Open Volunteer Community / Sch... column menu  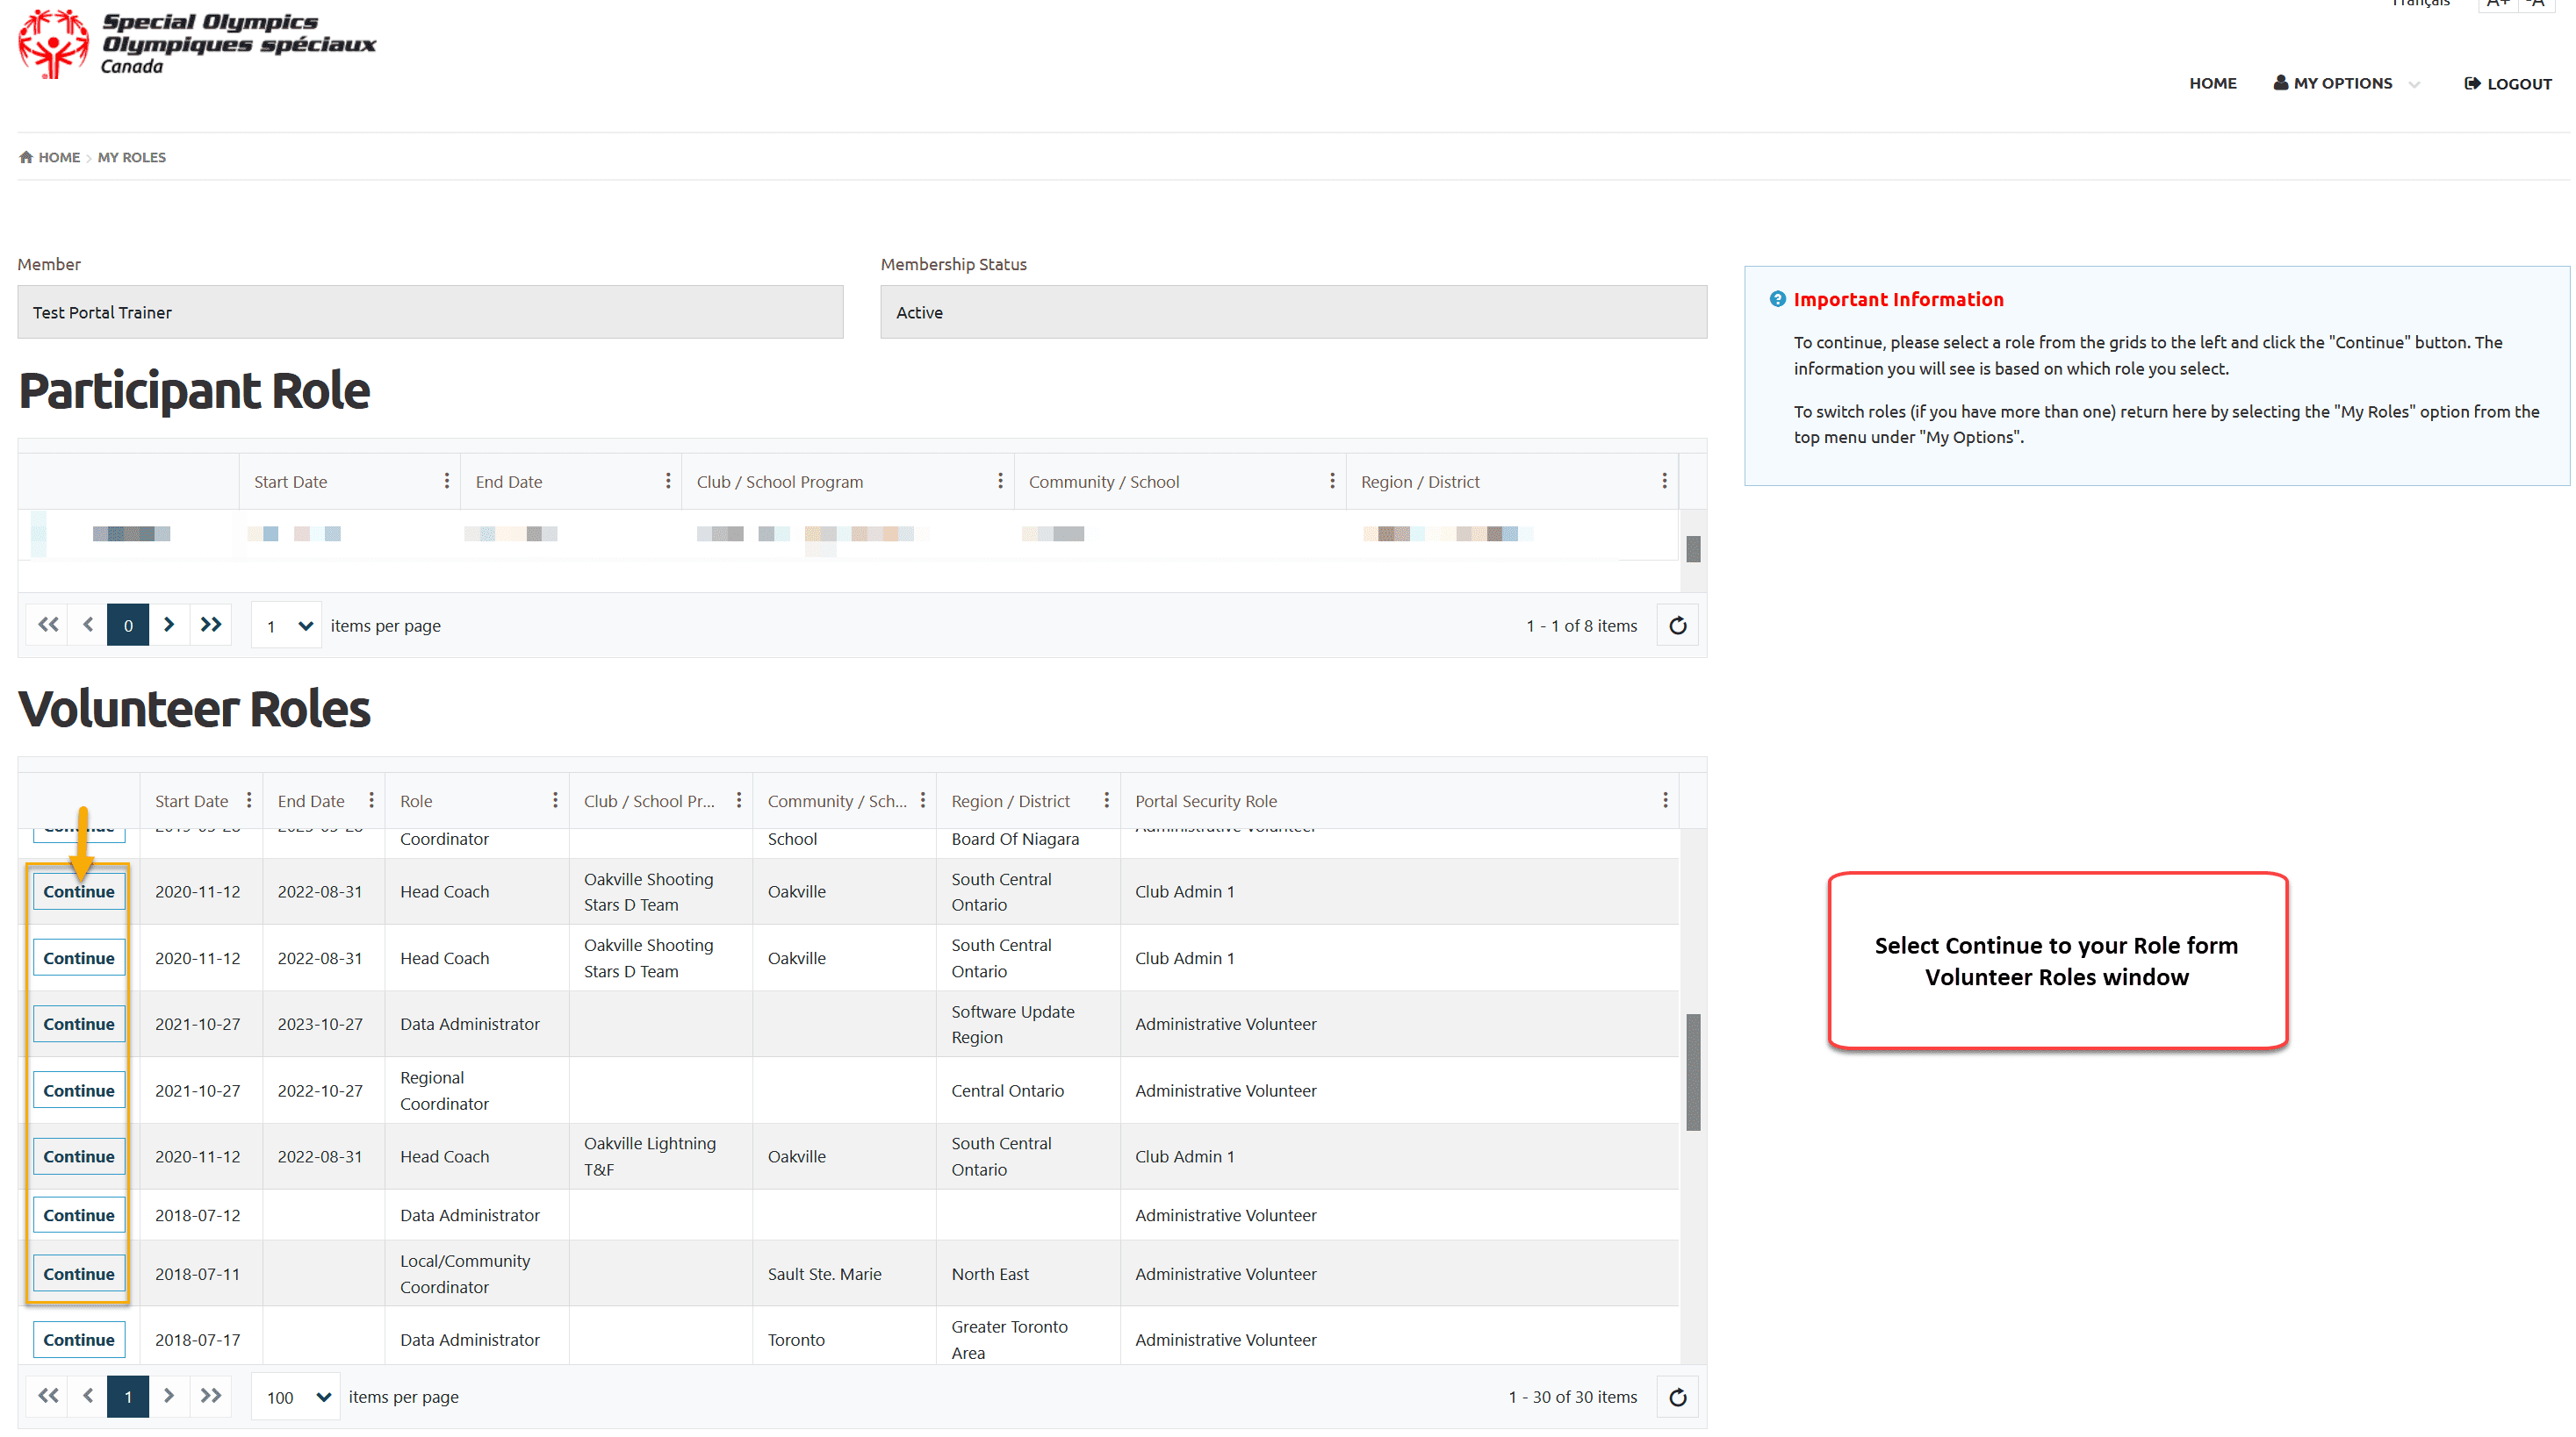tap(923, 800)
